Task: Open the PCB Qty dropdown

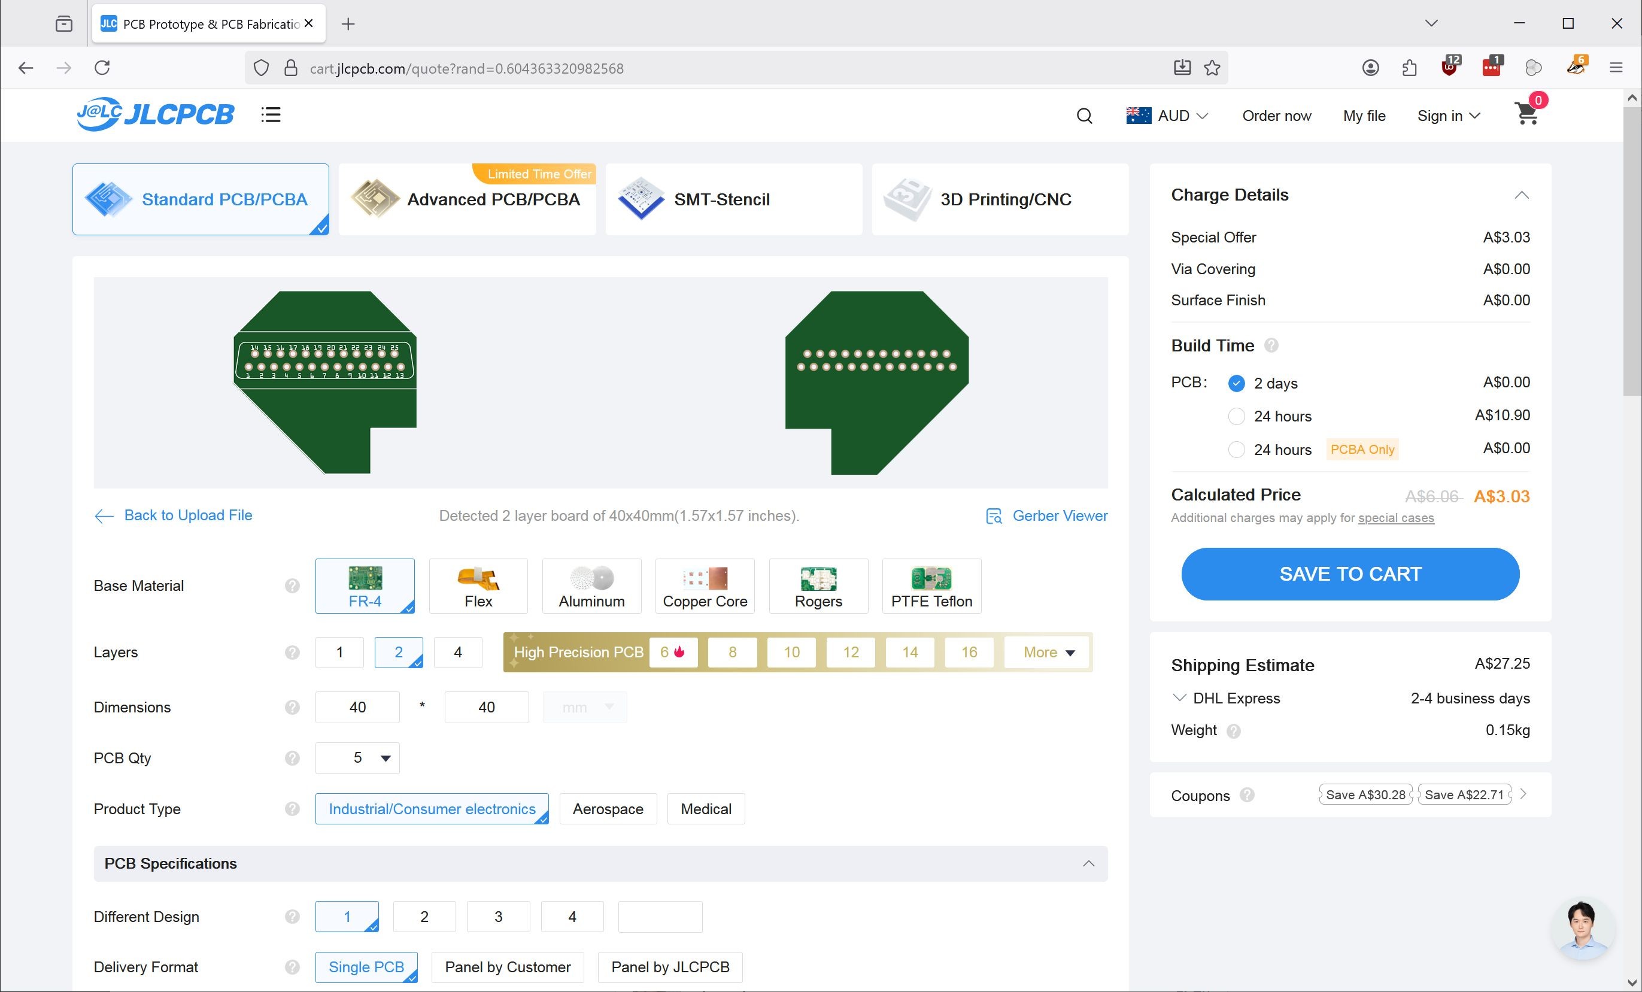Action: [x=357, y=758]
